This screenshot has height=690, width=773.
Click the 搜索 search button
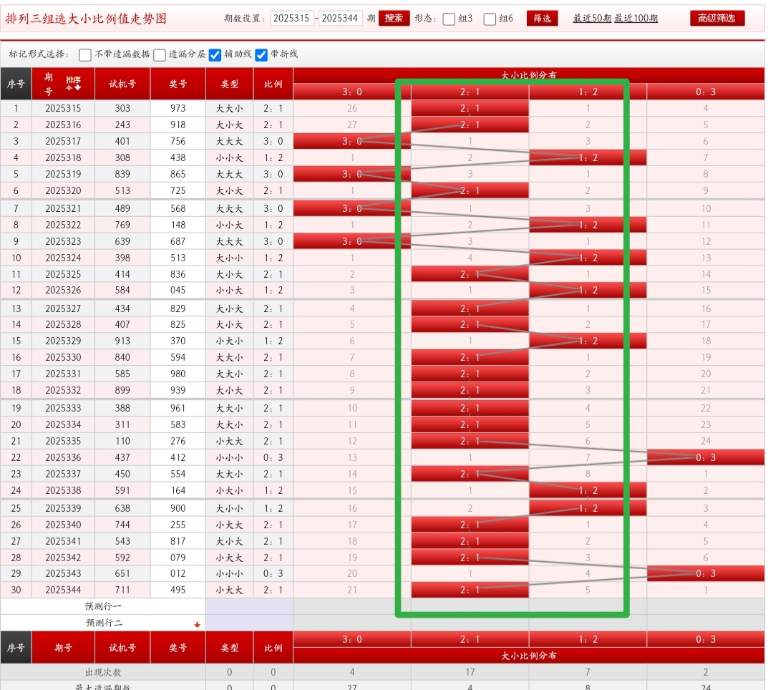coord(394,18)
